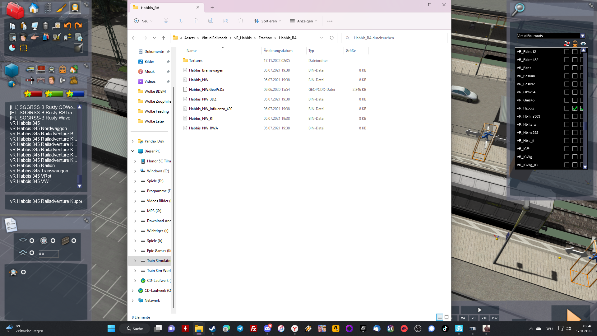Click vR_Habbis in the breadcrumb path

243,38
